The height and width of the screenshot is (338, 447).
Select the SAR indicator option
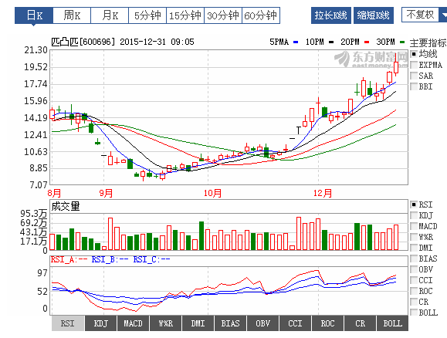pos(415,76)
